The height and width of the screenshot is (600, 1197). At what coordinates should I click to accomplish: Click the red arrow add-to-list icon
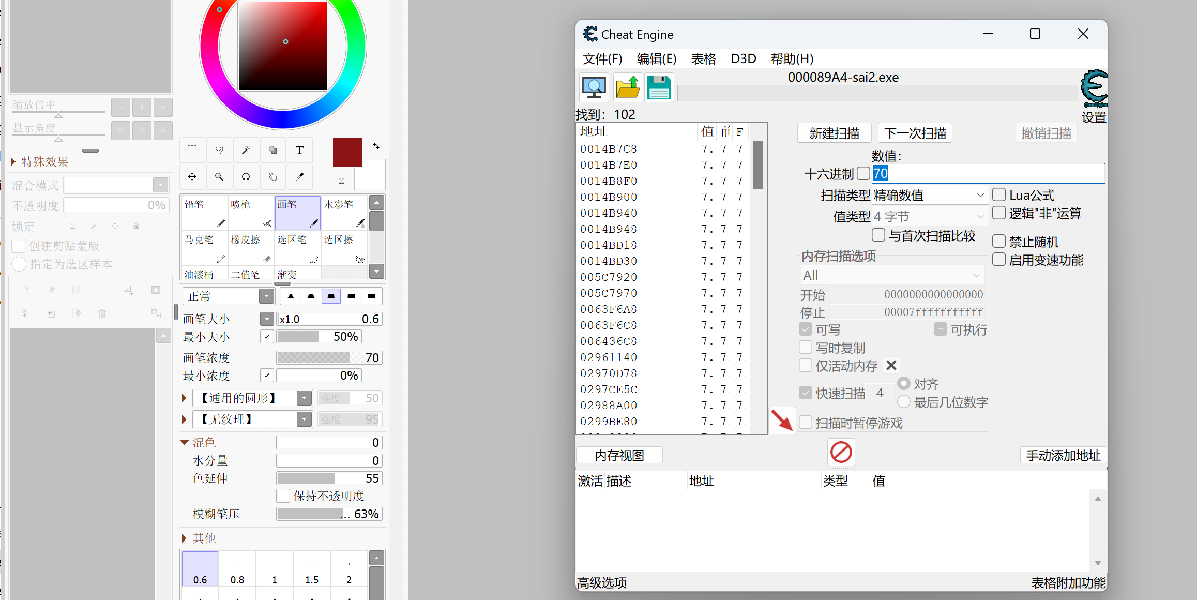(x=781, y=420)
